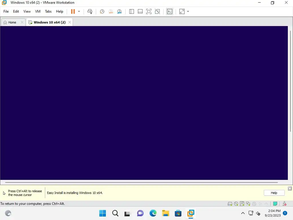Click the floppy drive status icon
This screenshot has height=220, width=293.
click(242, 204)
